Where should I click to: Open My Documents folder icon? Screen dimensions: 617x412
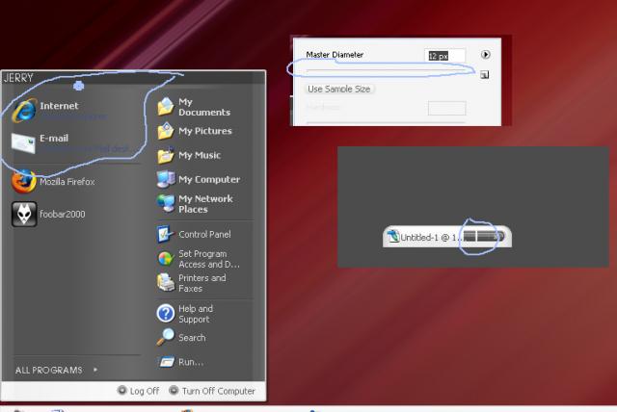pyautogui.click(x=166, y=107)
